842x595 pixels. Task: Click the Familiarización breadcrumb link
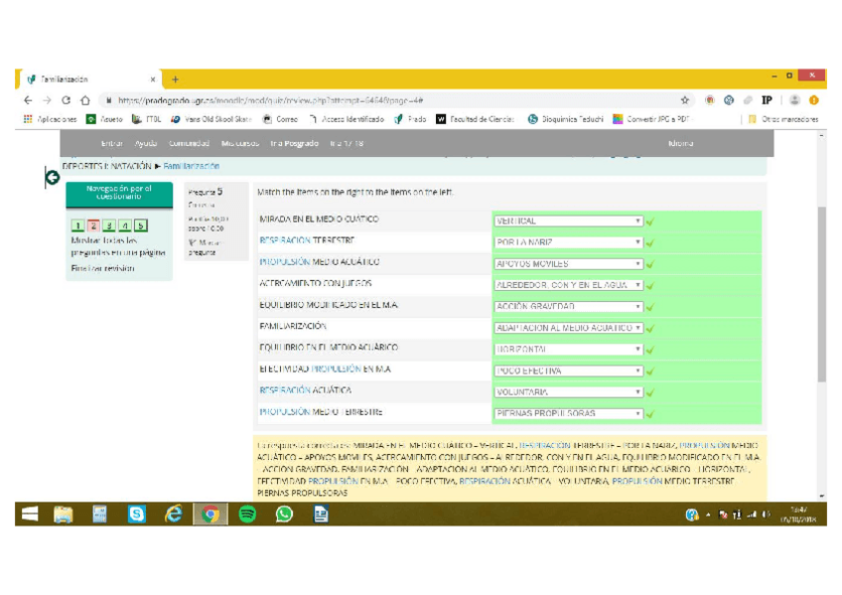(x=192, y=166)
